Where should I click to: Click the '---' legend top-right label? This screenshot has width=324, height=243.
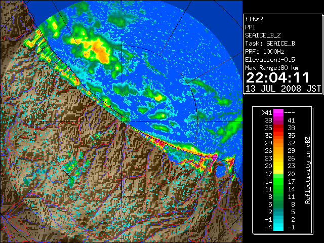tap(290, 113)
